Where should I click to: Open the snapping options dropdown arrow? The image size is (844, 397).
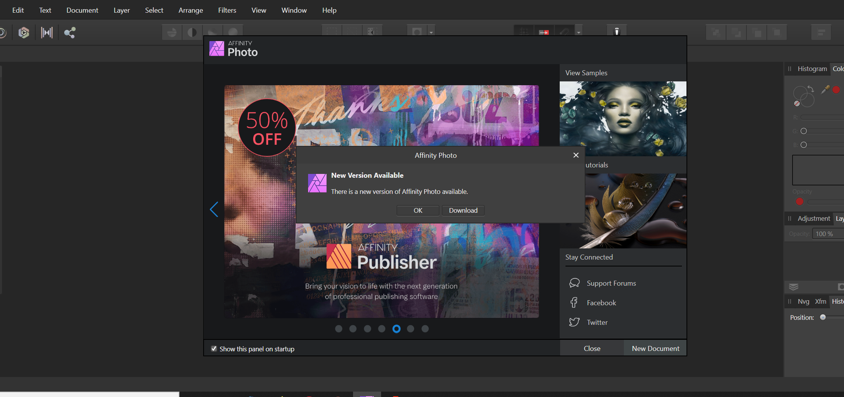point(579,32)
